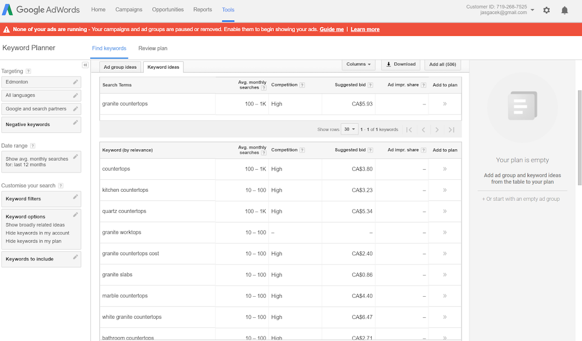Open the Reports menu
The image size is (582, 341).
[x=203, y=10]
